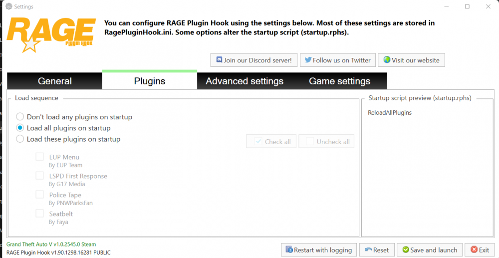Image resolution: width=499 pixels, height=258 pixels.
Task: Open the Advanced settings tab
Action: [x=245, y=81]
